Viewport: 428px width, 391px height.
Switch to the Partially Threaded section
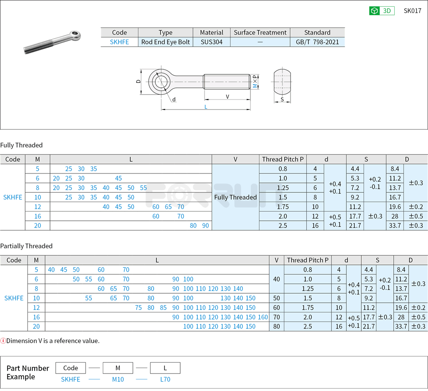[x=27, y=246]
